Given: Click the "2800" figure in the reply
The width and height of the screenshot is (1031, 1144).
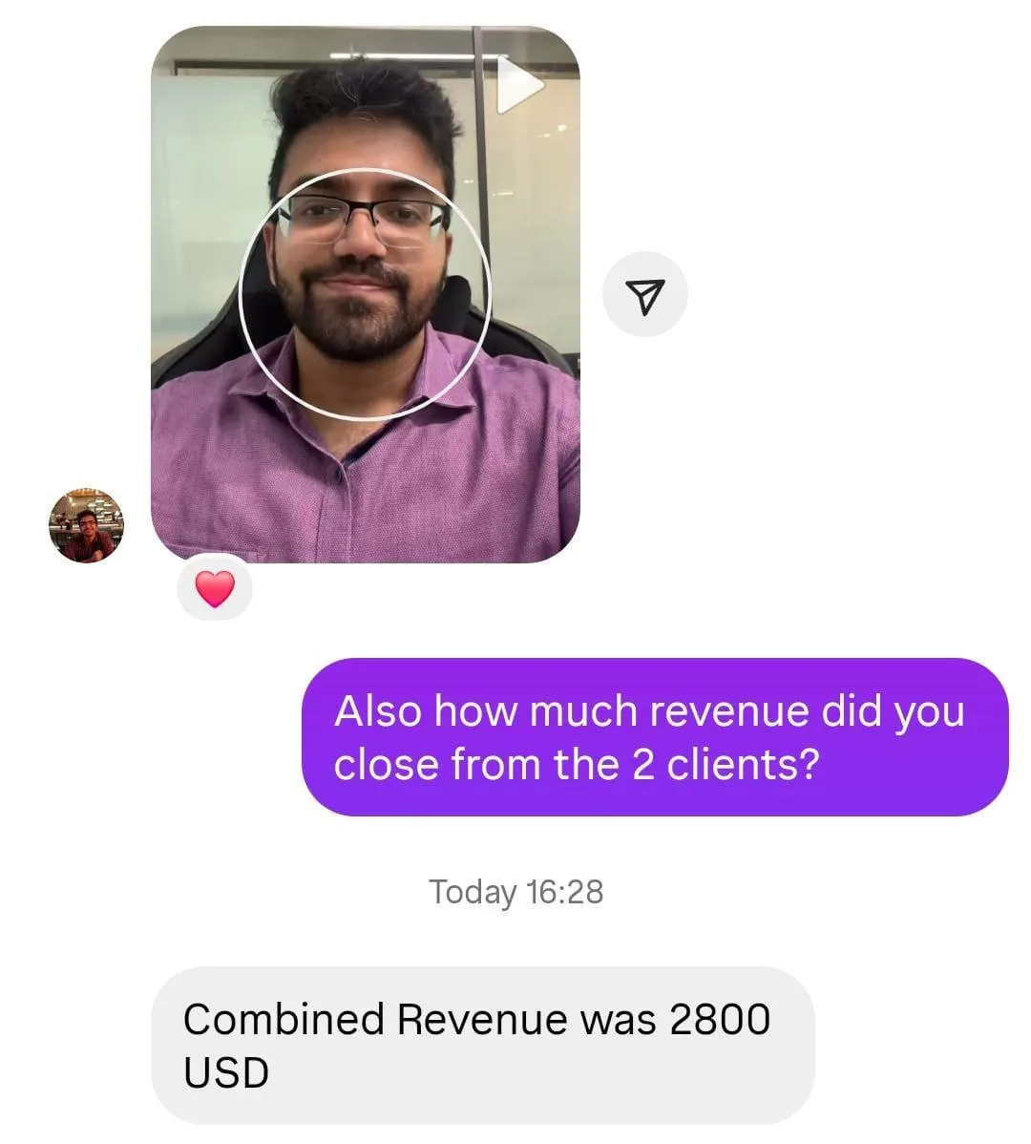Looking at the screenshot, I should coord(720,1019).
